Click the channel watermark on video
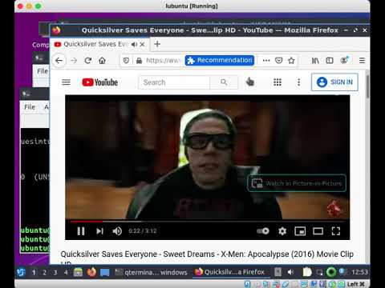 (335, 208)
